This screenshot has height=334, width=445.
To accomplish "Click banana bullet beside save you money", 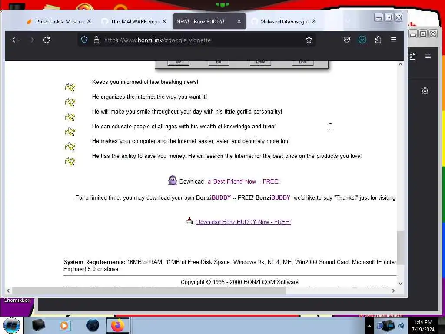I will (70, 161).
